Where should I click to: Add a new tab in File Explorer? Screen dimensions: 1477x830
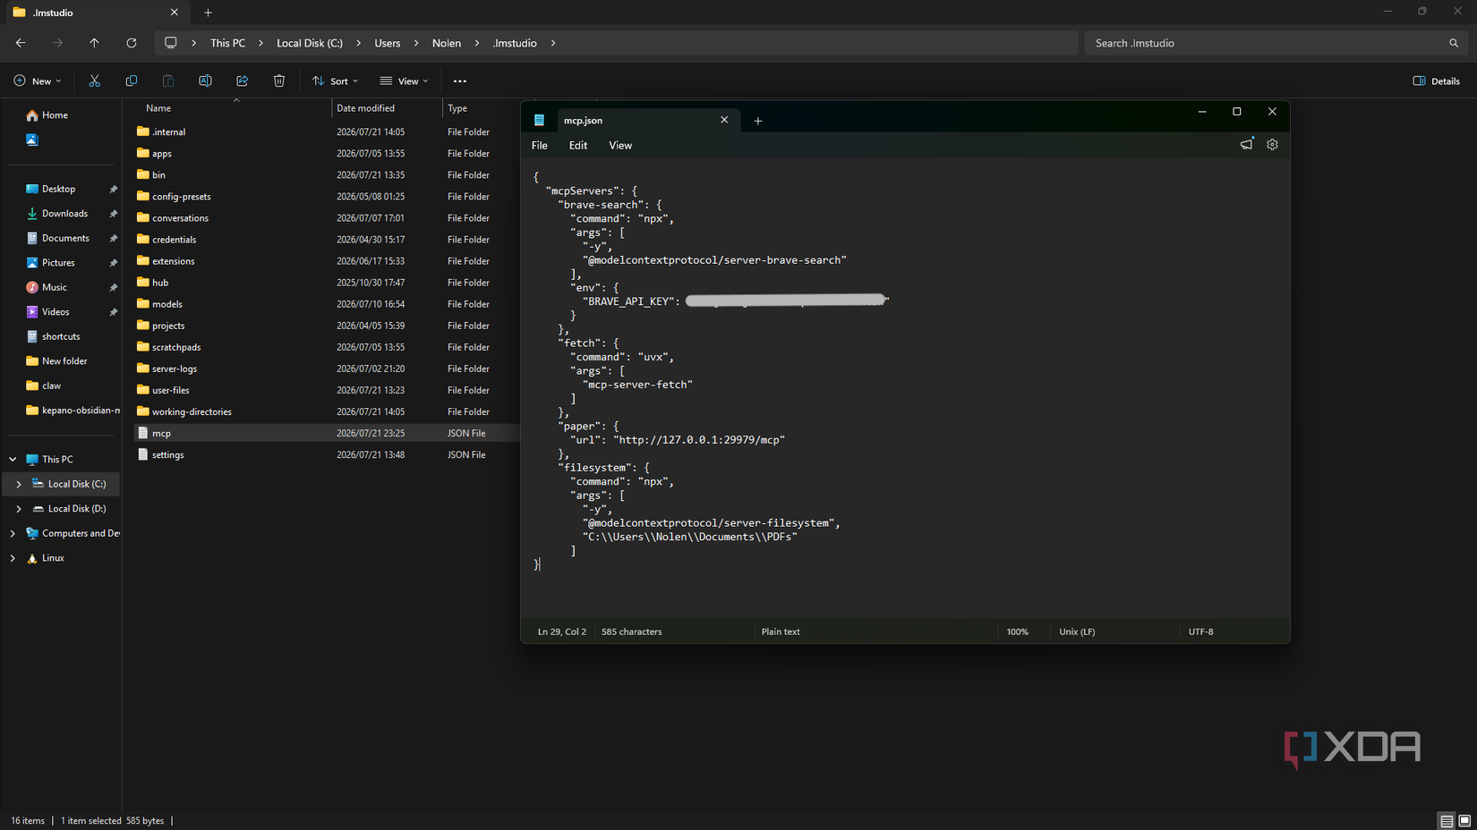208,13
